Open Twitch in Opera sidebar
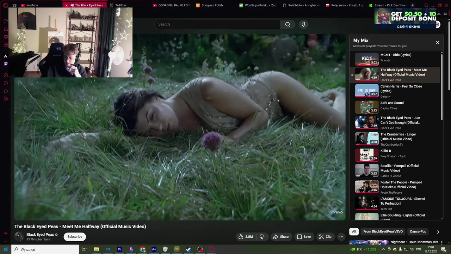This screenshot has height=254, width=451. point(6,64)
